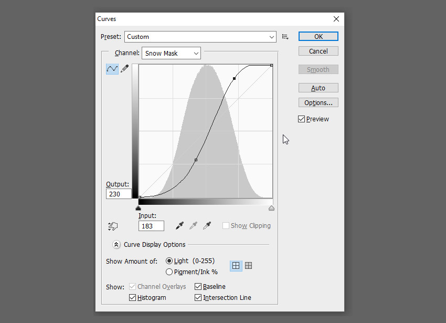Click the Smooth button

(318, 69)
